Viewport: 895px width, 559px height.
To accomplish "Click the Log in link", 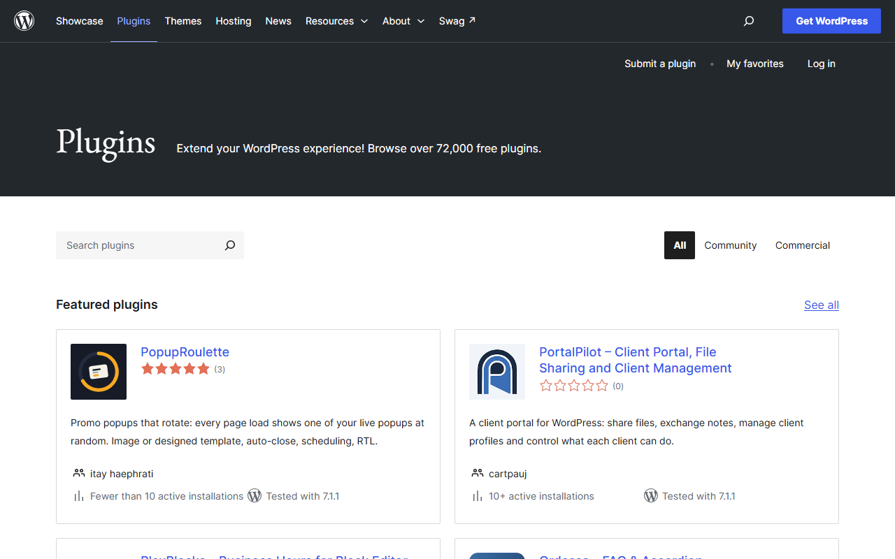I will point(822,64).
